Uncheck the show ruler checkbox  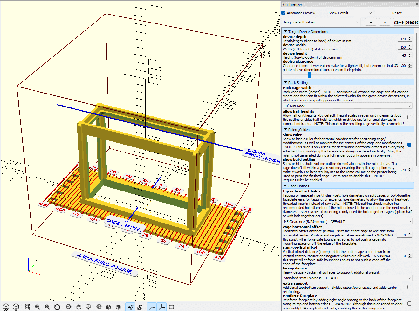point(409,145)
